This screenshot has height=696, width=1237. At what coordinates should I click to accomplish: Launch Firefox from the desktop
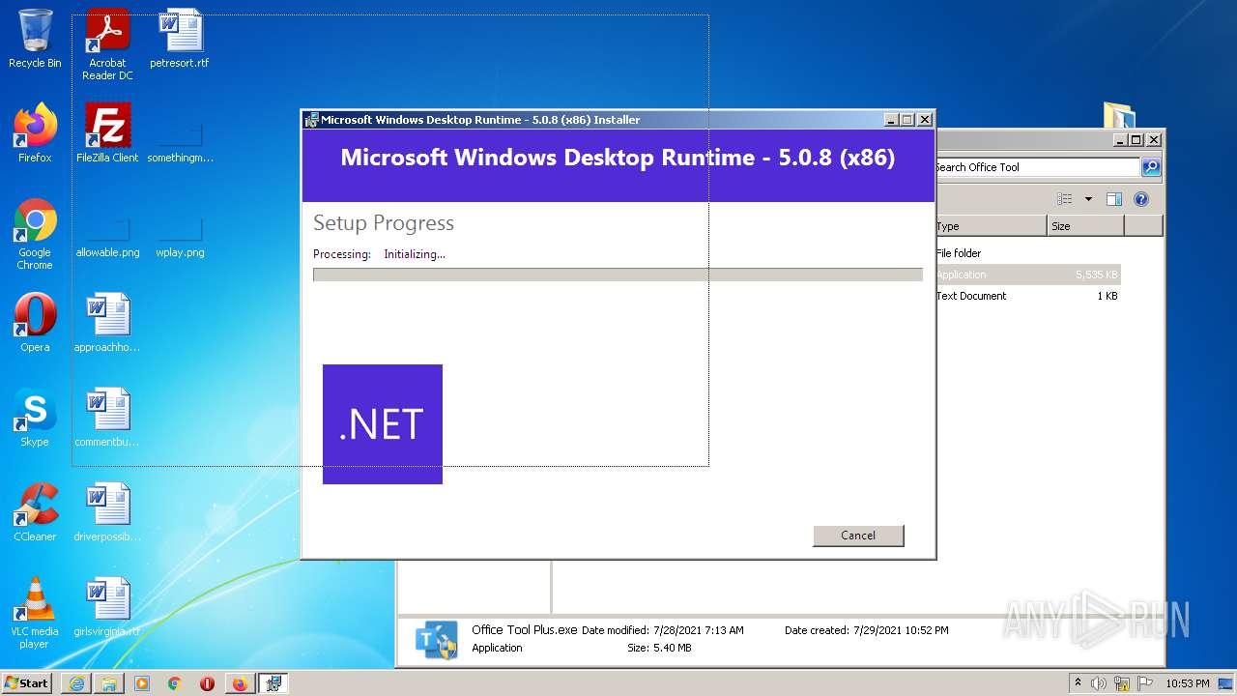[x=35, y=133]
